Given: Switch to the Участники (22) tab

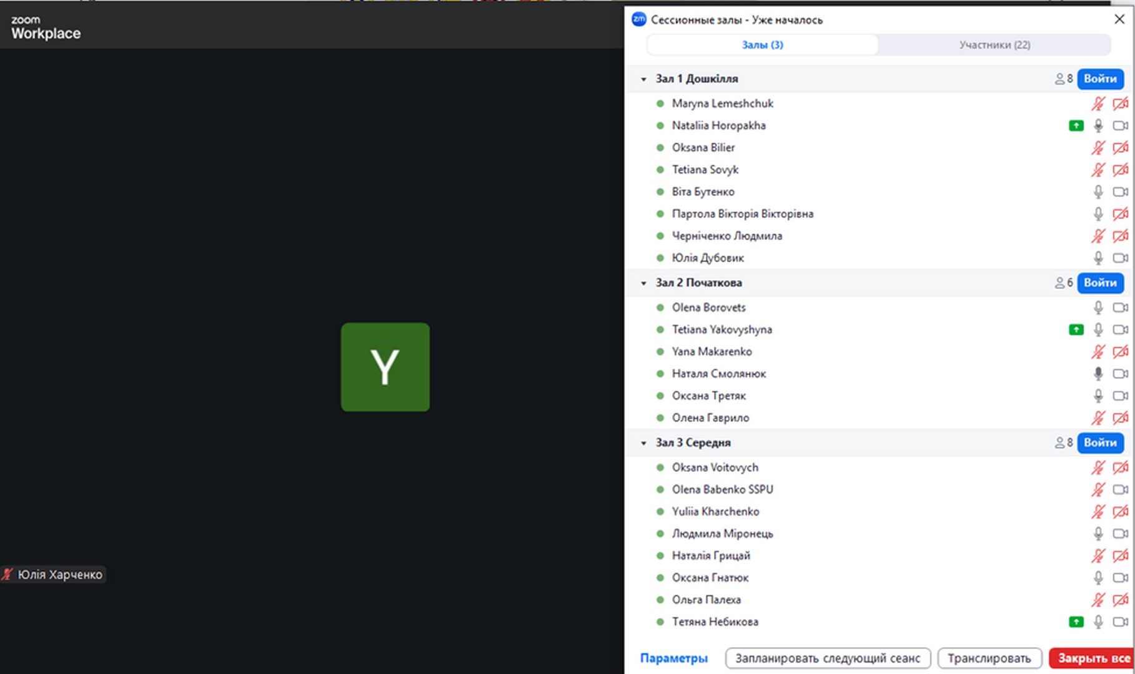Looking at the screenshot, I should (994, 45).
